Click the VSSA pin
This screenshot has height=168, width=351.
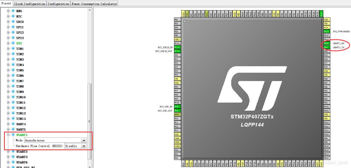pos(178,138)
